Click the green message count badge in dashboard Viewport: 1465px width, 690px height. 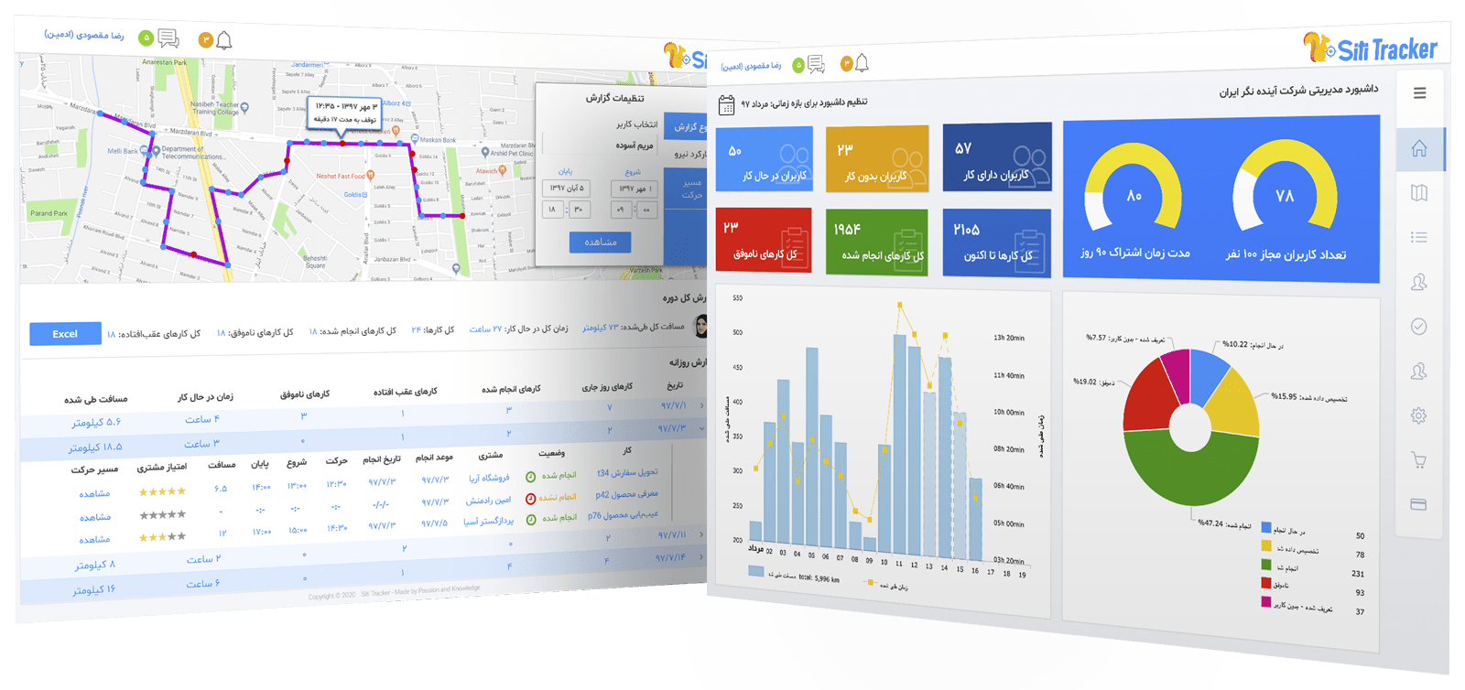click(798, 65)
